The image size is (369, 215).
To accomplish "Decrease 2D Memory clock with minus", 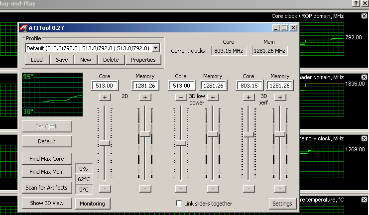I will pyautogui.click(x=145, y=189).
